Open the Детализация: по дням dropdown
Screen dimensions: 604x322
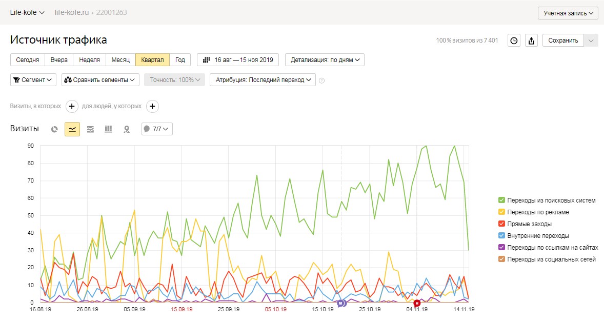tap(325, 60)
